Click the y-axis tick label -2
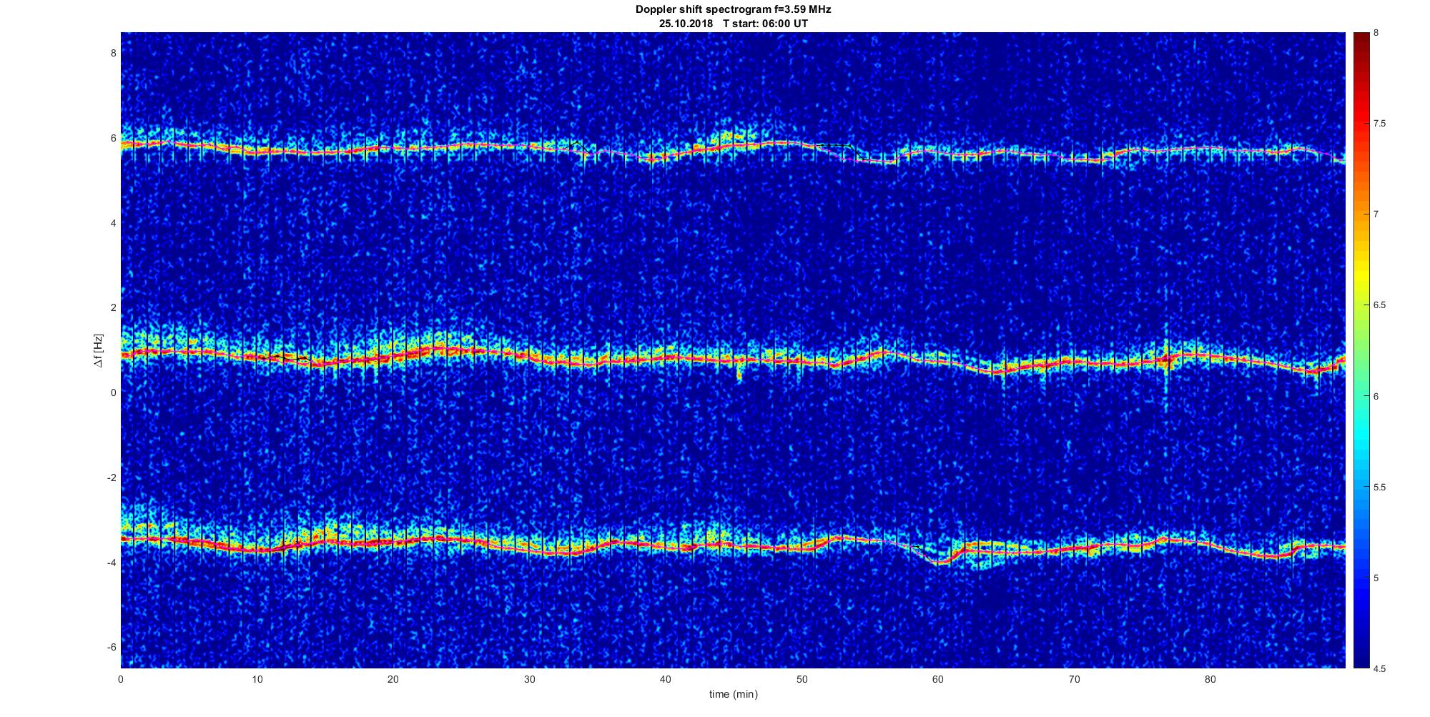Screen dimensions: 1430x717 [x=111, y=478]
